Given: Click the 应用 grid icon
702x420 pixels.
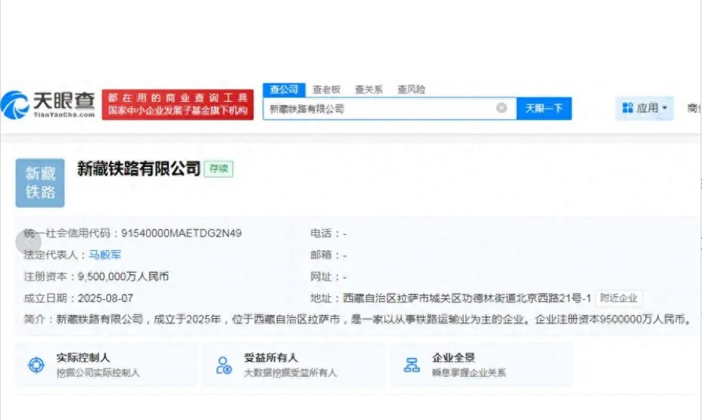Looking at the screenshot, I should tap(627, 108).
